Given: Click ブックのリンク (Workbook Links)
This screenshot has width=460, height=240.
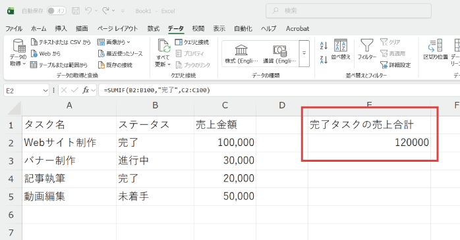Looking at the screenshot, I should (x=192, y=64).
